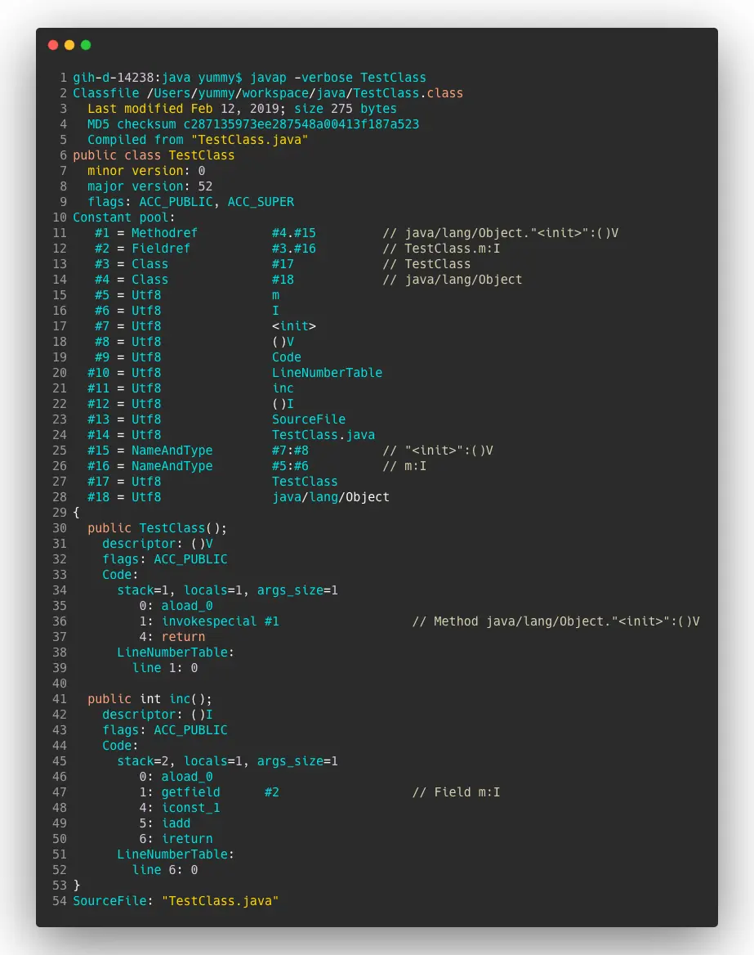Click comment '// m:I' on line 26
754x955 pixels.
coord(404,466)
